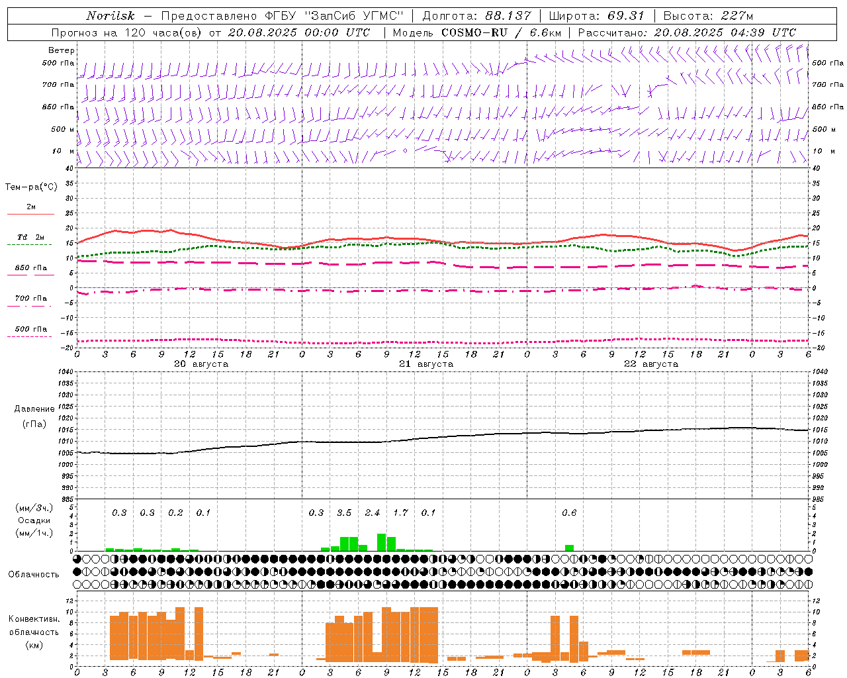The image size is (847, 678).
Task: Click the "3.5" precipitation value
Action: point(344,513)
